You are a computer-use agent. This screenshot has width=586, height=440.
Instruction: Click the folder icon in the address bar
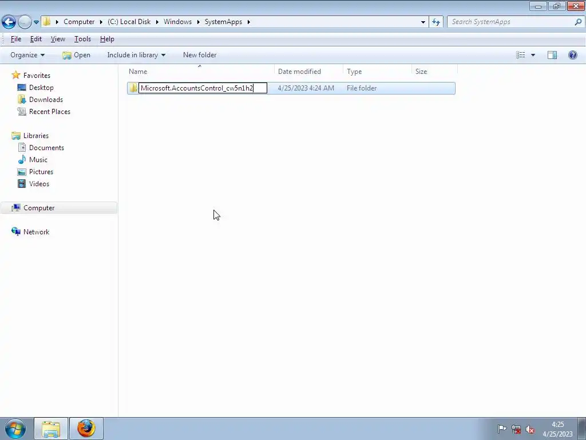pos(47,22)
